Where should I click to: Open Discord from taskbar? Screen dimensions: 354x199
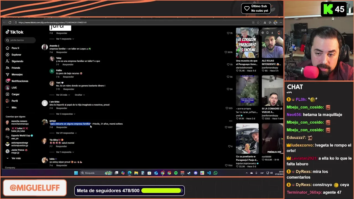(x=196, y=173)
